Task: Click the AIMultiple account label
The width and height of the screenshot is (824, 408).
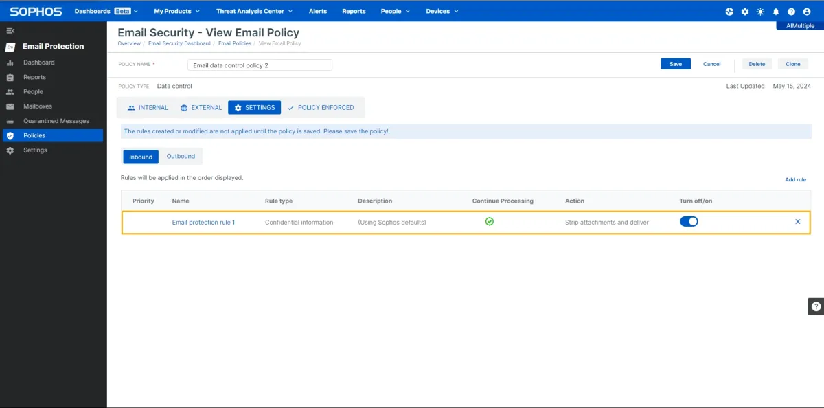Action: click(800, 25)
